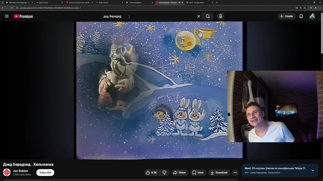Screen dimensions: 323x181
Task: Close the Дзед Барадзед tab
Action: (182, 3)
